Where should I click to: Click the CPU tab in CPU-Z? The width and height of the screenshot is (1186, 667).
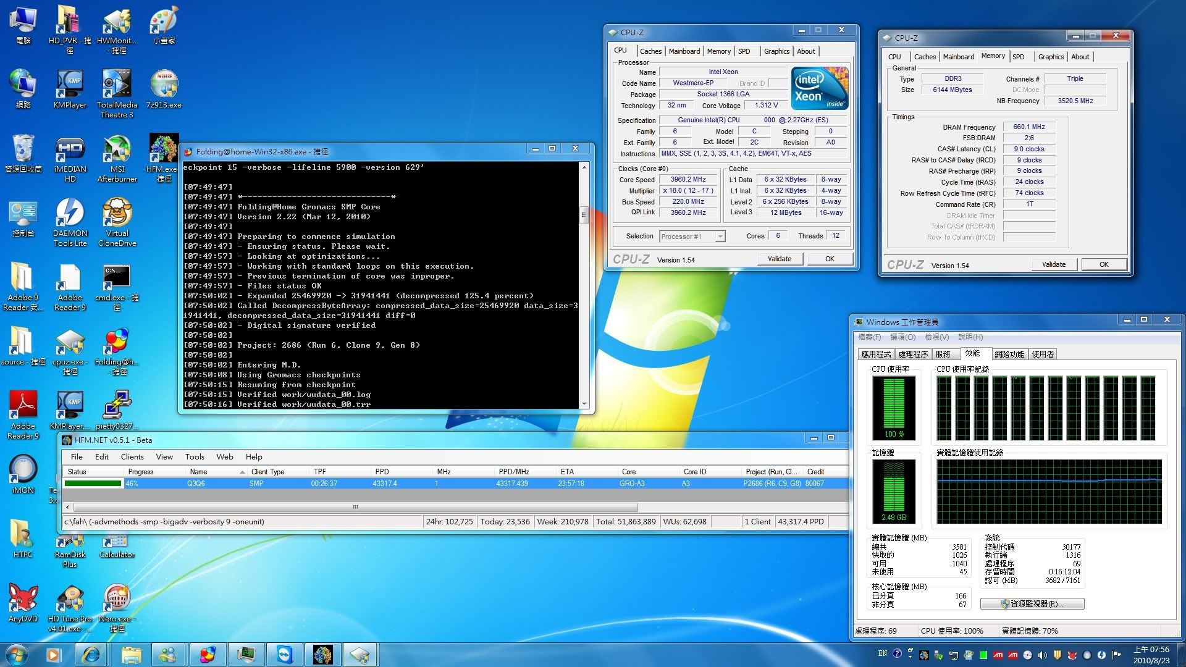tap(621, 51)
